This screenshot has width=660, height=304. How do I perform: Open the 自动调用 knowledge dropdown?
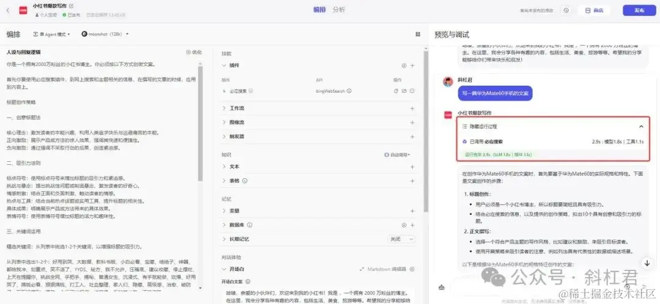[x=397, y=154]
